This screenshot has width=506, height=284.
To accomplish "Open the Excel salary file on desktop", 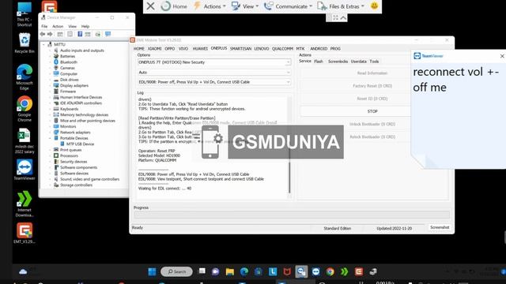I will pyautogui.click(x=25, y=141).
